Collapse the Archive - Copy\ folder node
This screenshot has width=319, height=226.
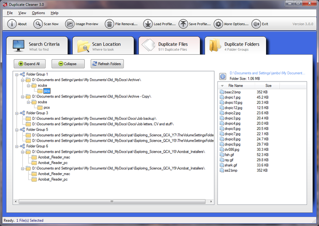23,97
